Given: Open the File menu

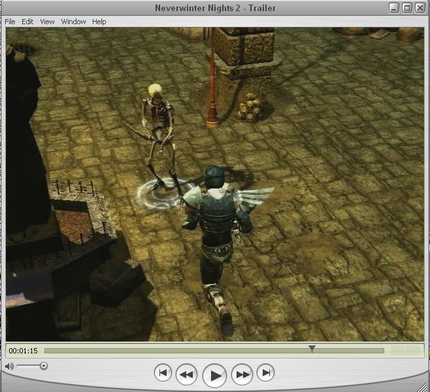Looking at the screenshot, I should (10, 22).
